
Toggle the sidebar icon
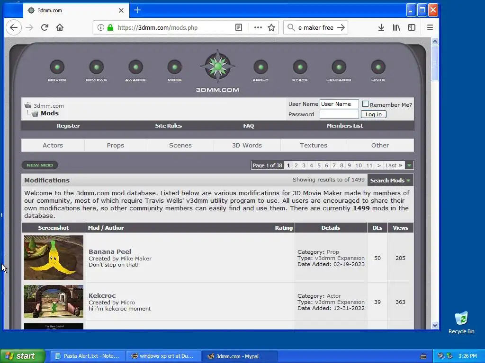[x=412, y=27]
